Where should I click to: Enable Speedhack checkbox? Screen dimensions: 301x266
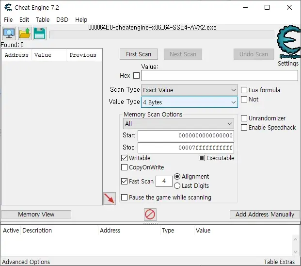tap(244, 128)
